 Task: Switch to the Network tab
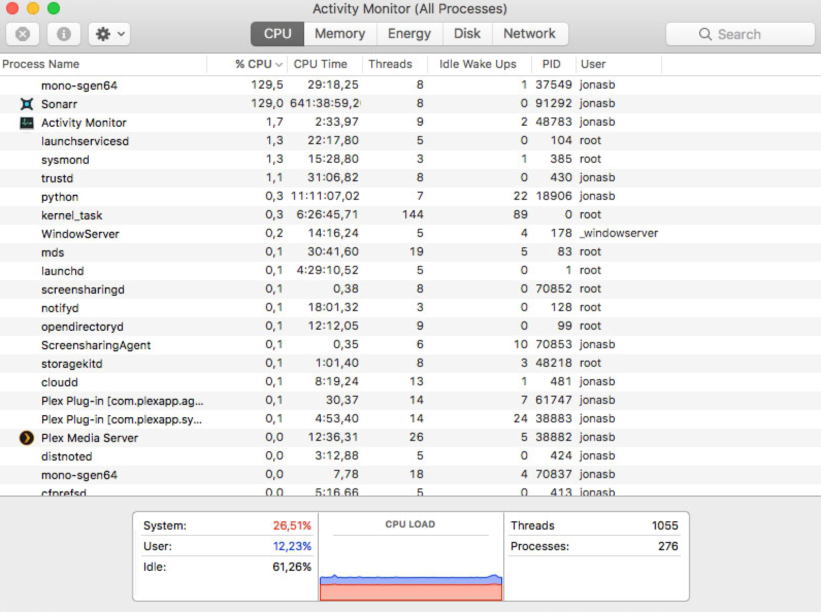(530, 34)
